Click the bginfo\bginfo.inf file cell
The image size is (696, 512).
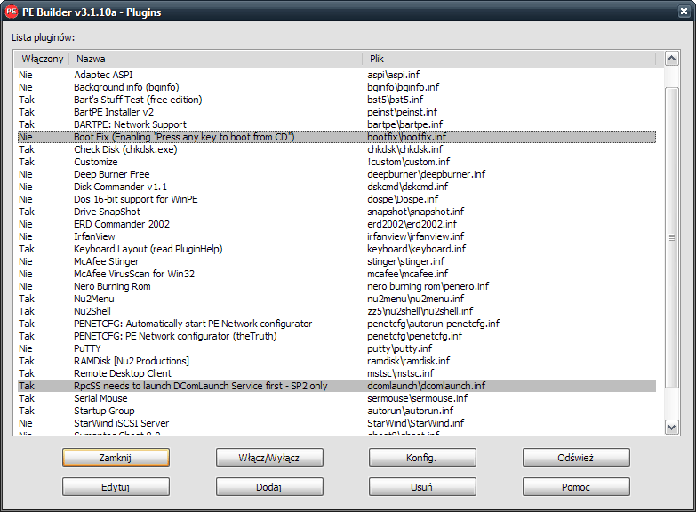403,87
